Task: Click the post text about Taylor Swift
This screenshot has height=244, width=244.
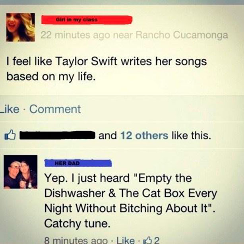Action: [107, 69]
